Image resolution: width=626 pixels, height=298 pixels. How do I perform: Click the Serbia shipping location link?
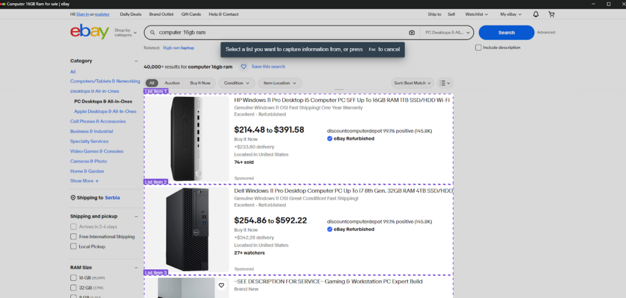112,198
